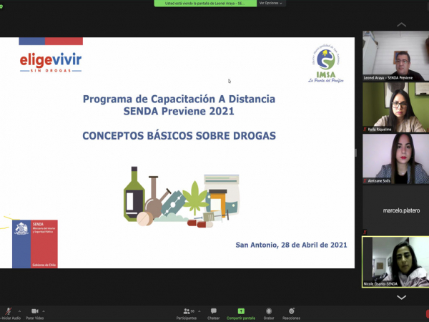
Task: Open the Reacciones emoji icon
Action: coord(291,313)
